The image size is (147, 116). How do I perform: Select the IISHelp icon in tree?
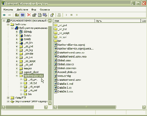pos(21,32)
